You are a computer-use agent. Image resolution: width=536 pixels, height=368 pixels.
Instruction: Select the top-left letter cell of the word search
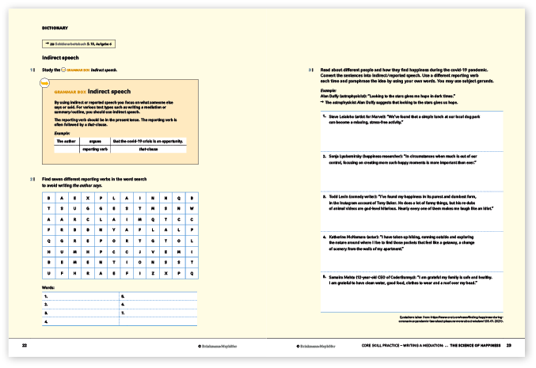pyautogui.click(x=49, y=197)
